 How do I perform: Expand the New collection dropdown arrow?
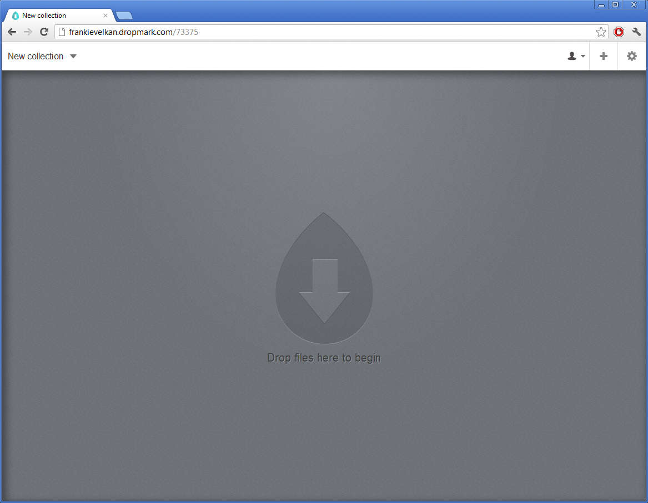[x=73, y=56]
